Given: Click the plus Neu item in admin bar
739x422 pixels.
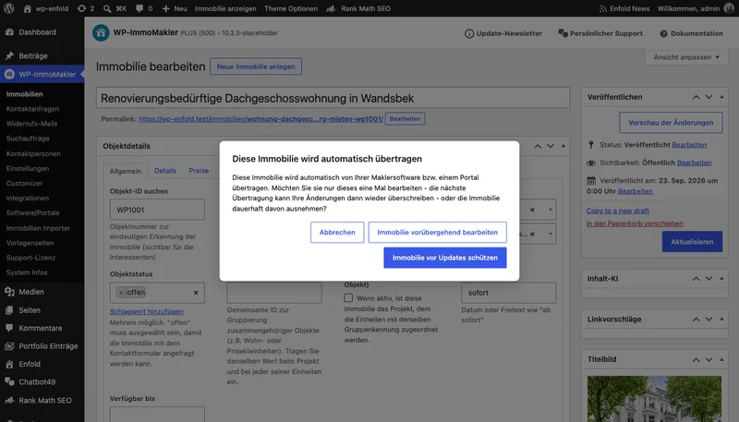Looking at the screenshot, I should pos(175,8).
